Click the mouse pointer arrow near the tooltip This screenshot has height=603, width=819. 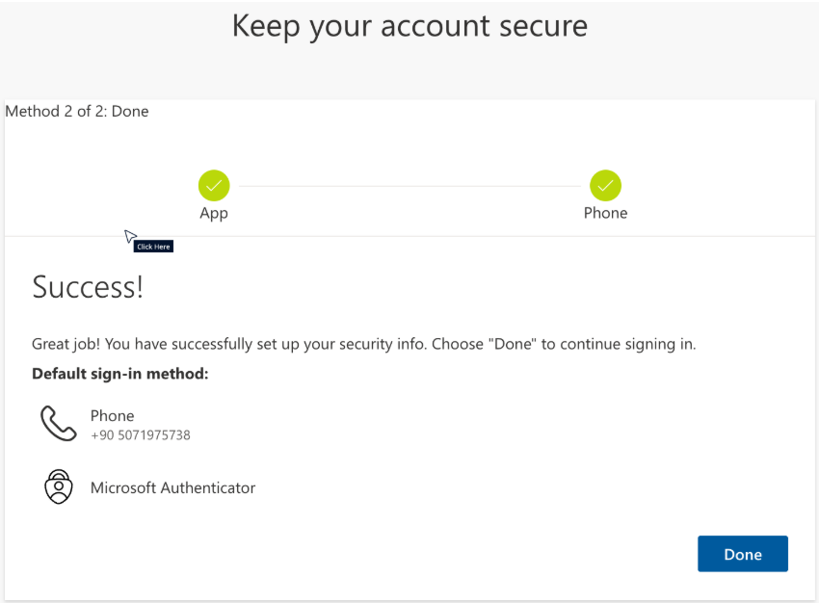coord(130,236)
